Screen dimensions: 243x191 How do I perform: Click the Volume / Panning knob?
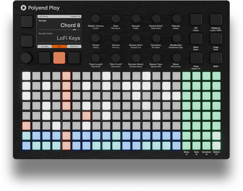click(116, 38)
